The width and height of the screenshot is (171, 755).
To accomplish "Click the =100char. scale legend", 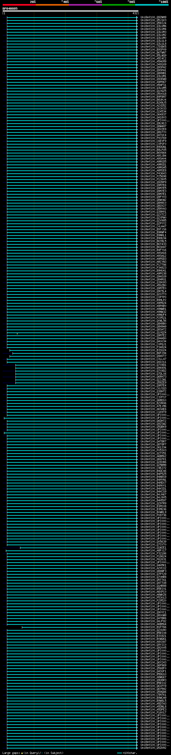I will tap(127, 753).
